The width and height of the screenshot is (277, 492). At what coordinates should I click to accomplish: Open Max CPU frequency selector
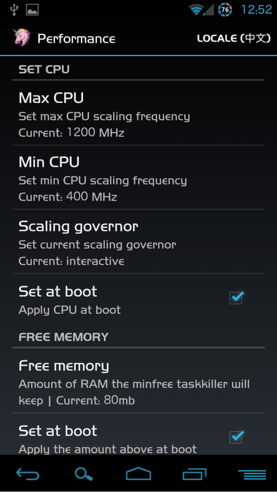[138, 113]
